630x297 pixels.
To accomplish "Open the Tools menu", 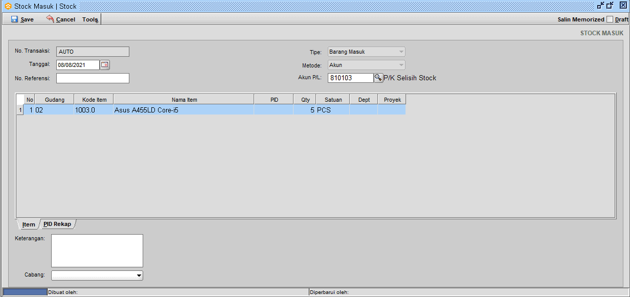I will (x=90, y=19).
